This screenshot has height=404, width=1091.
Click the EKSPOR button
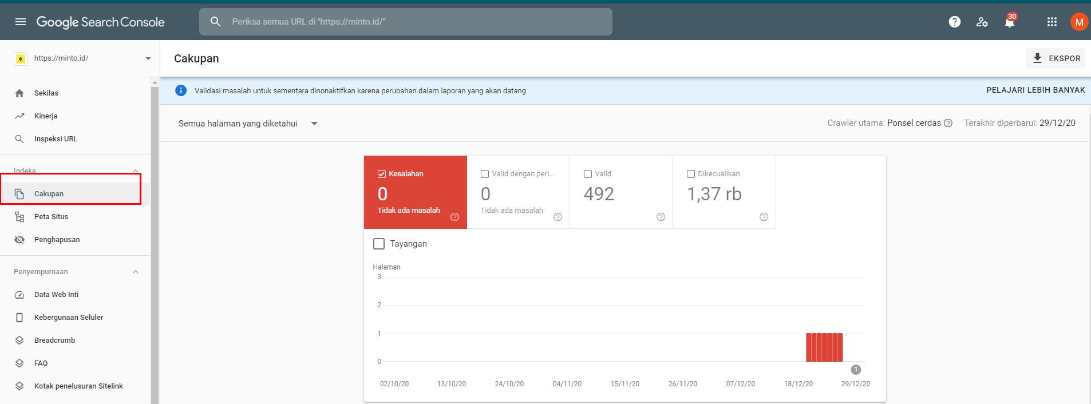click(x=1056, y=58)
